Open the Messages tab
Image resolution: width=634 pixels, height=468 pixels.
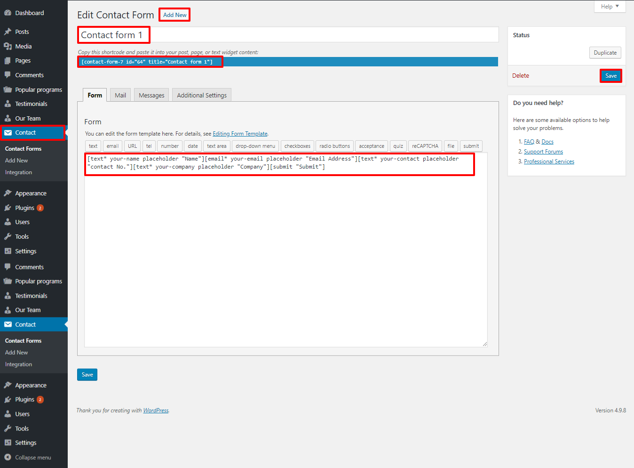(x=151, y=95)
